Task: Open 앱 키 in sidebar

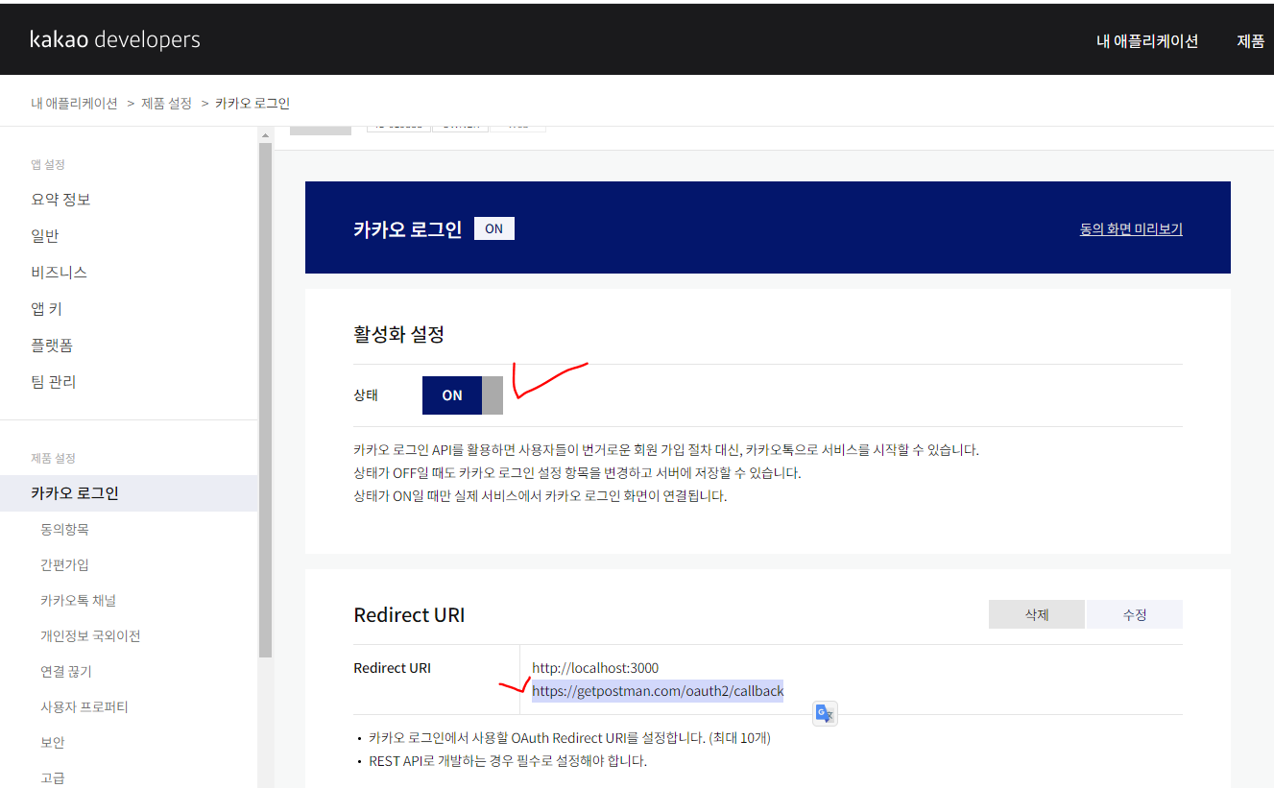Action: click(x=46, y=309)
